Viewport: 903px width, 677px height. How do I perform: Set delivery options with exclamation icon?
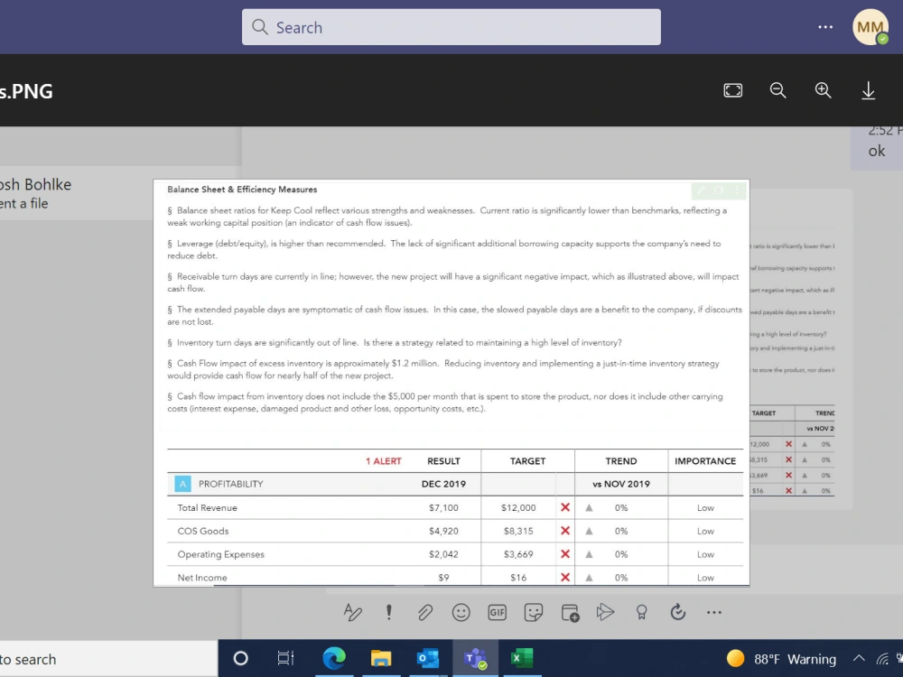388,613
